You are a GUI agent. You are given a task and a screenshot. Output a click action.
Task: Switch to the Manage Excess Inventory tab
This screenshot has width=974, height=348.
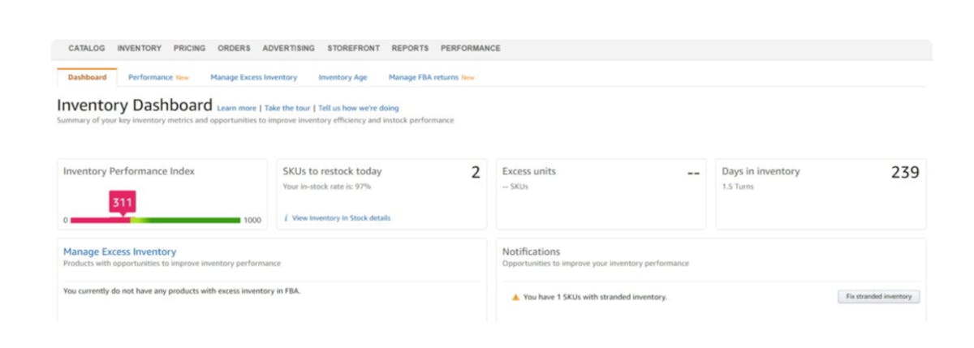coord(253,78)
